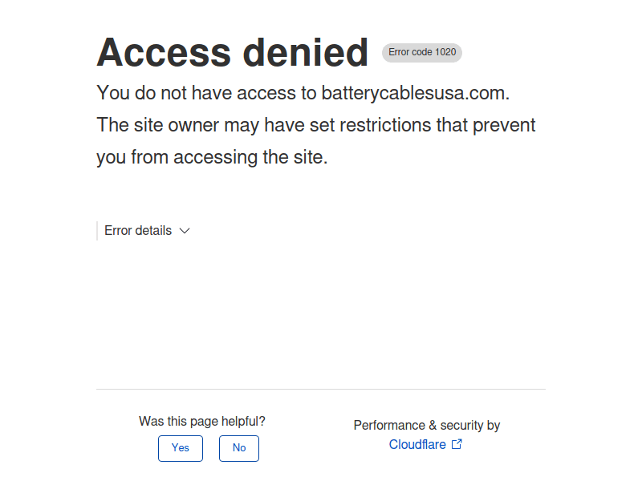Click the Was this page helpful prompt
642x481 pixels.
coord(201,421)
